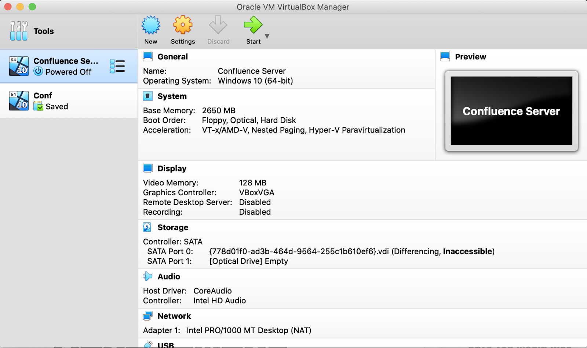Click the boot order value
587x348 pixels.
point(249,121)
